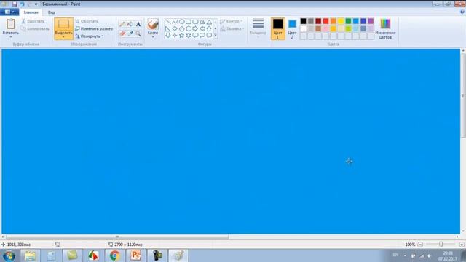This screenshot has height=262, width=466.
Task: Click the zoom out minus button
Action: tap(420, 245)
